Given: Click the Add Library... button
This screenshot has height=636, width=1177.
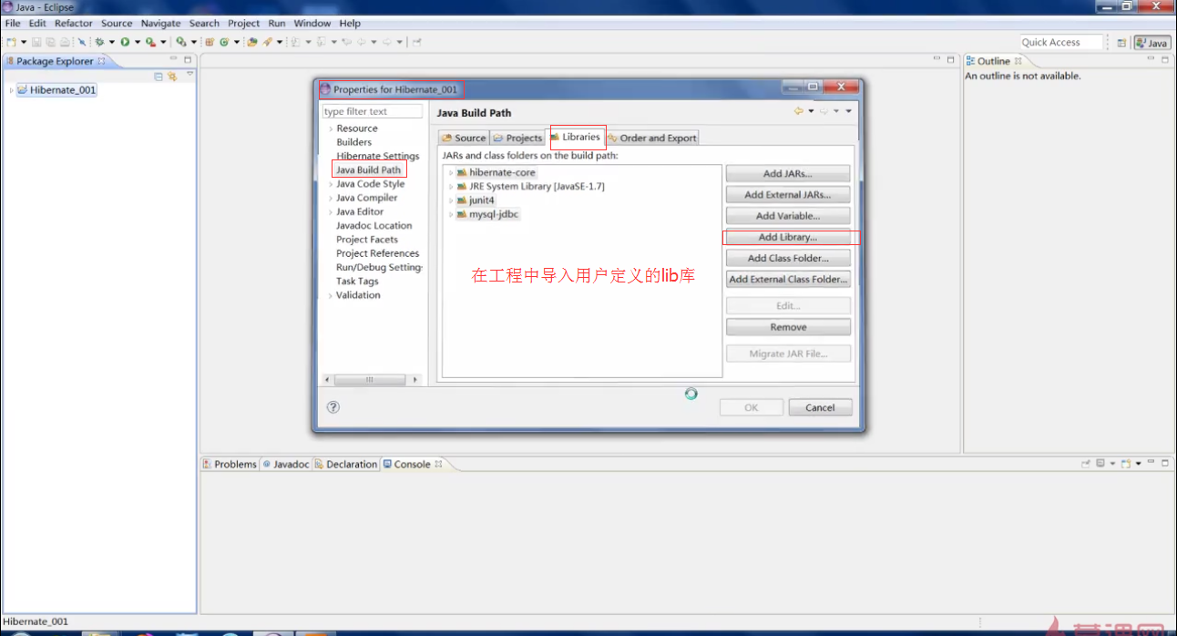Looking at the screenshot, I should click(788, 237).
